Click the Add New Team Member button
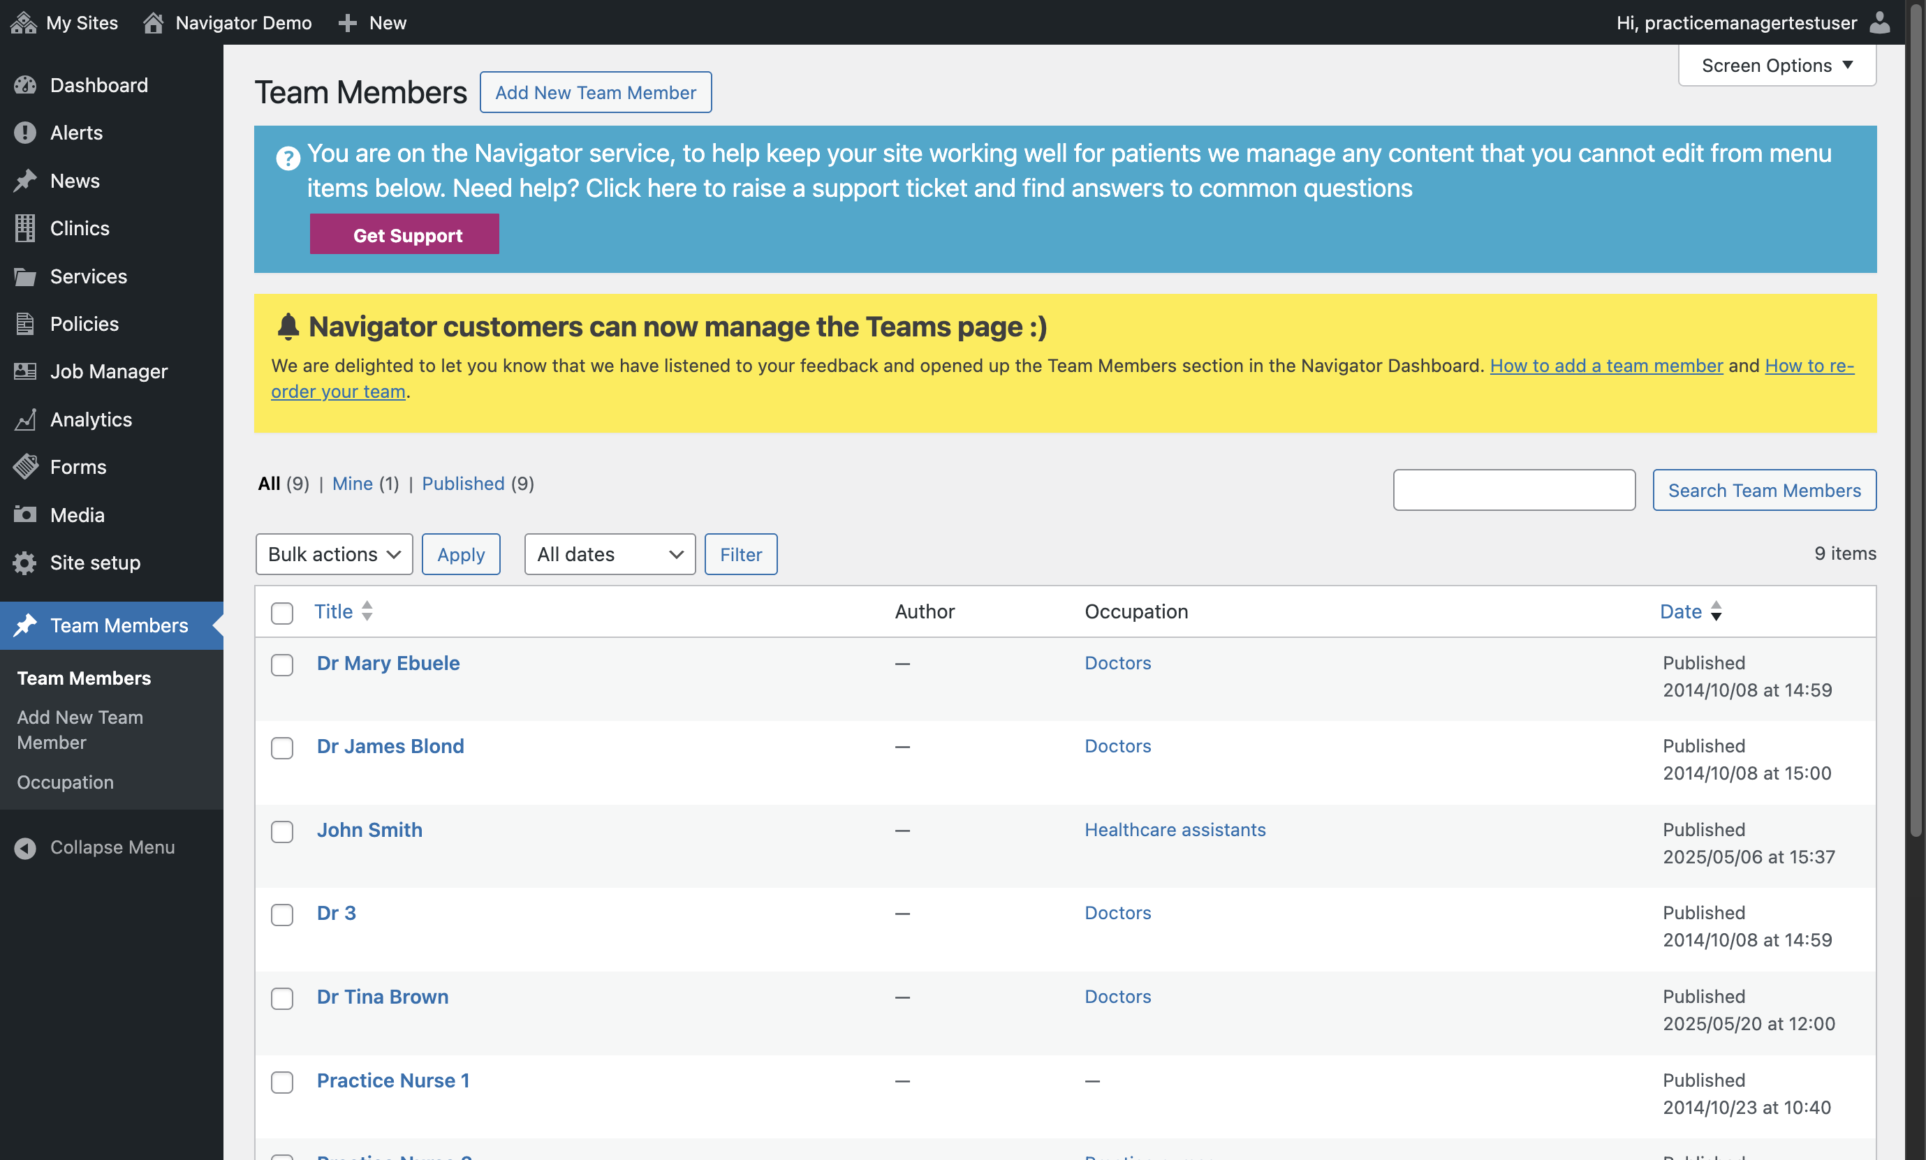The image size is (1926, 1160). click(x=596, y=92)
